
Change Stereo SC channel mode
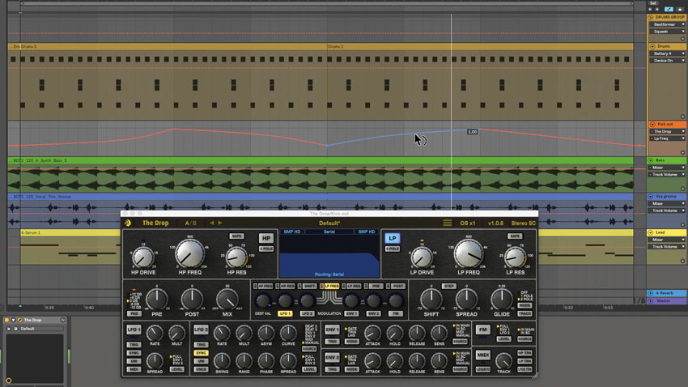coord(523,223)
